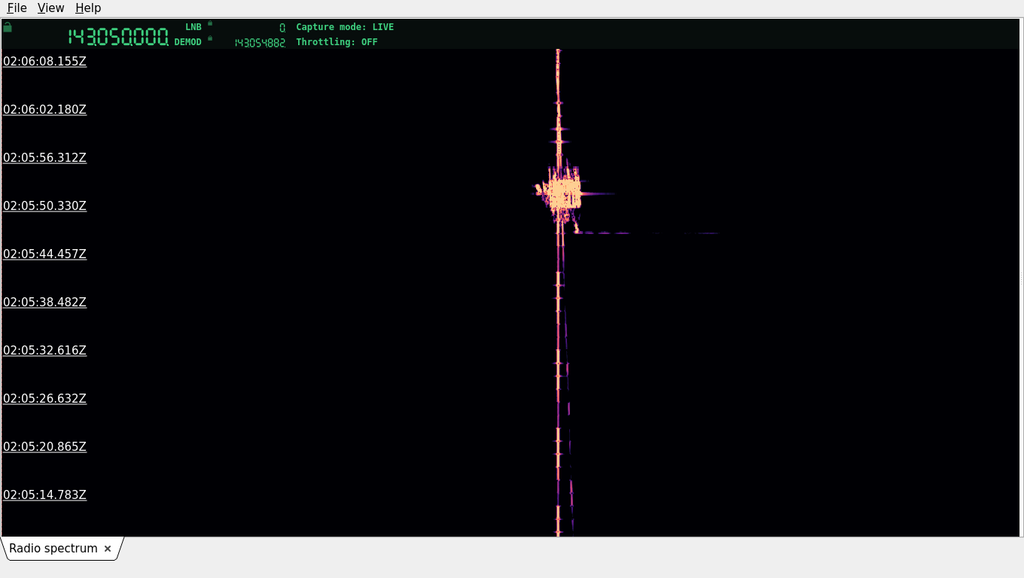The height and width of the screenshot is (578, 1024).
Task: Click the LNB label
Action: (194, 27)
